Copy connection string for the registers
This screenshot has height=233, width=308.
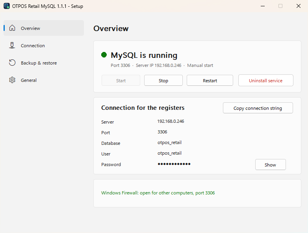[258, 108]
